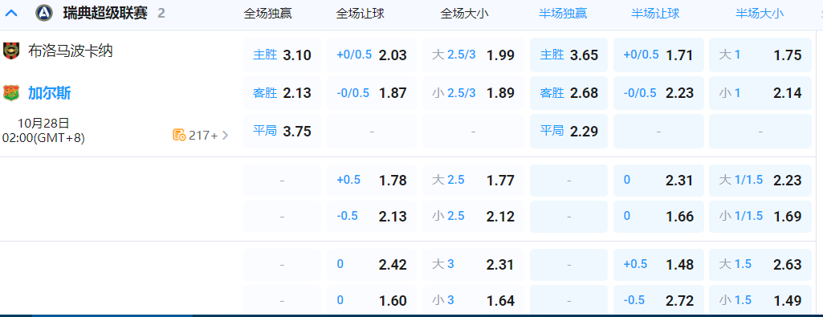Bet full-time 客胜 at 2.13
Viewport: 823px width, 317px height.
click(x=283, y=93)
